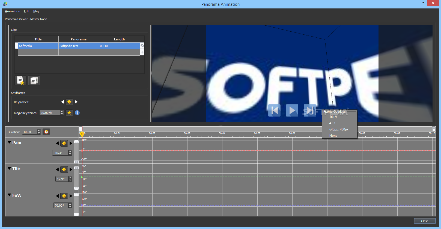441x229 pixels.
Task: Click the Pan -16.3° value field
Action: [x=60, y=153]
